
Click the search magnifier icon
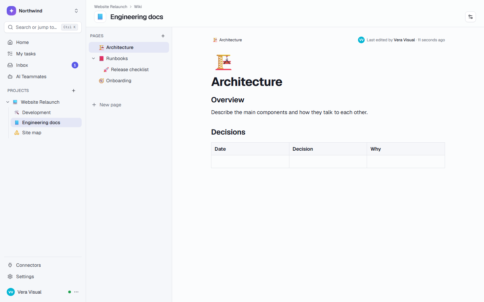click(10, 27)
